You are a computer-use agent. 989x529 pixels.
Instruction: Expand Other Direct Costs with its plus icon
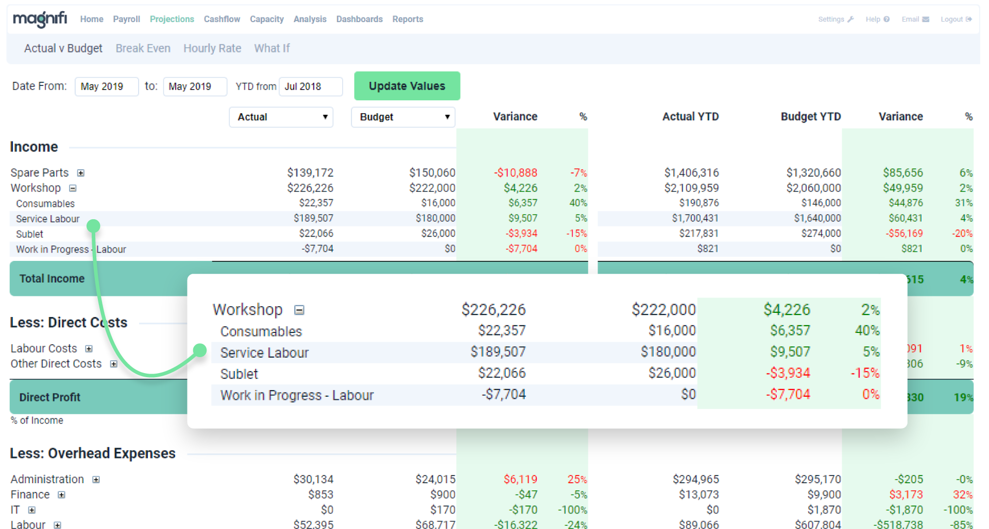114,364
